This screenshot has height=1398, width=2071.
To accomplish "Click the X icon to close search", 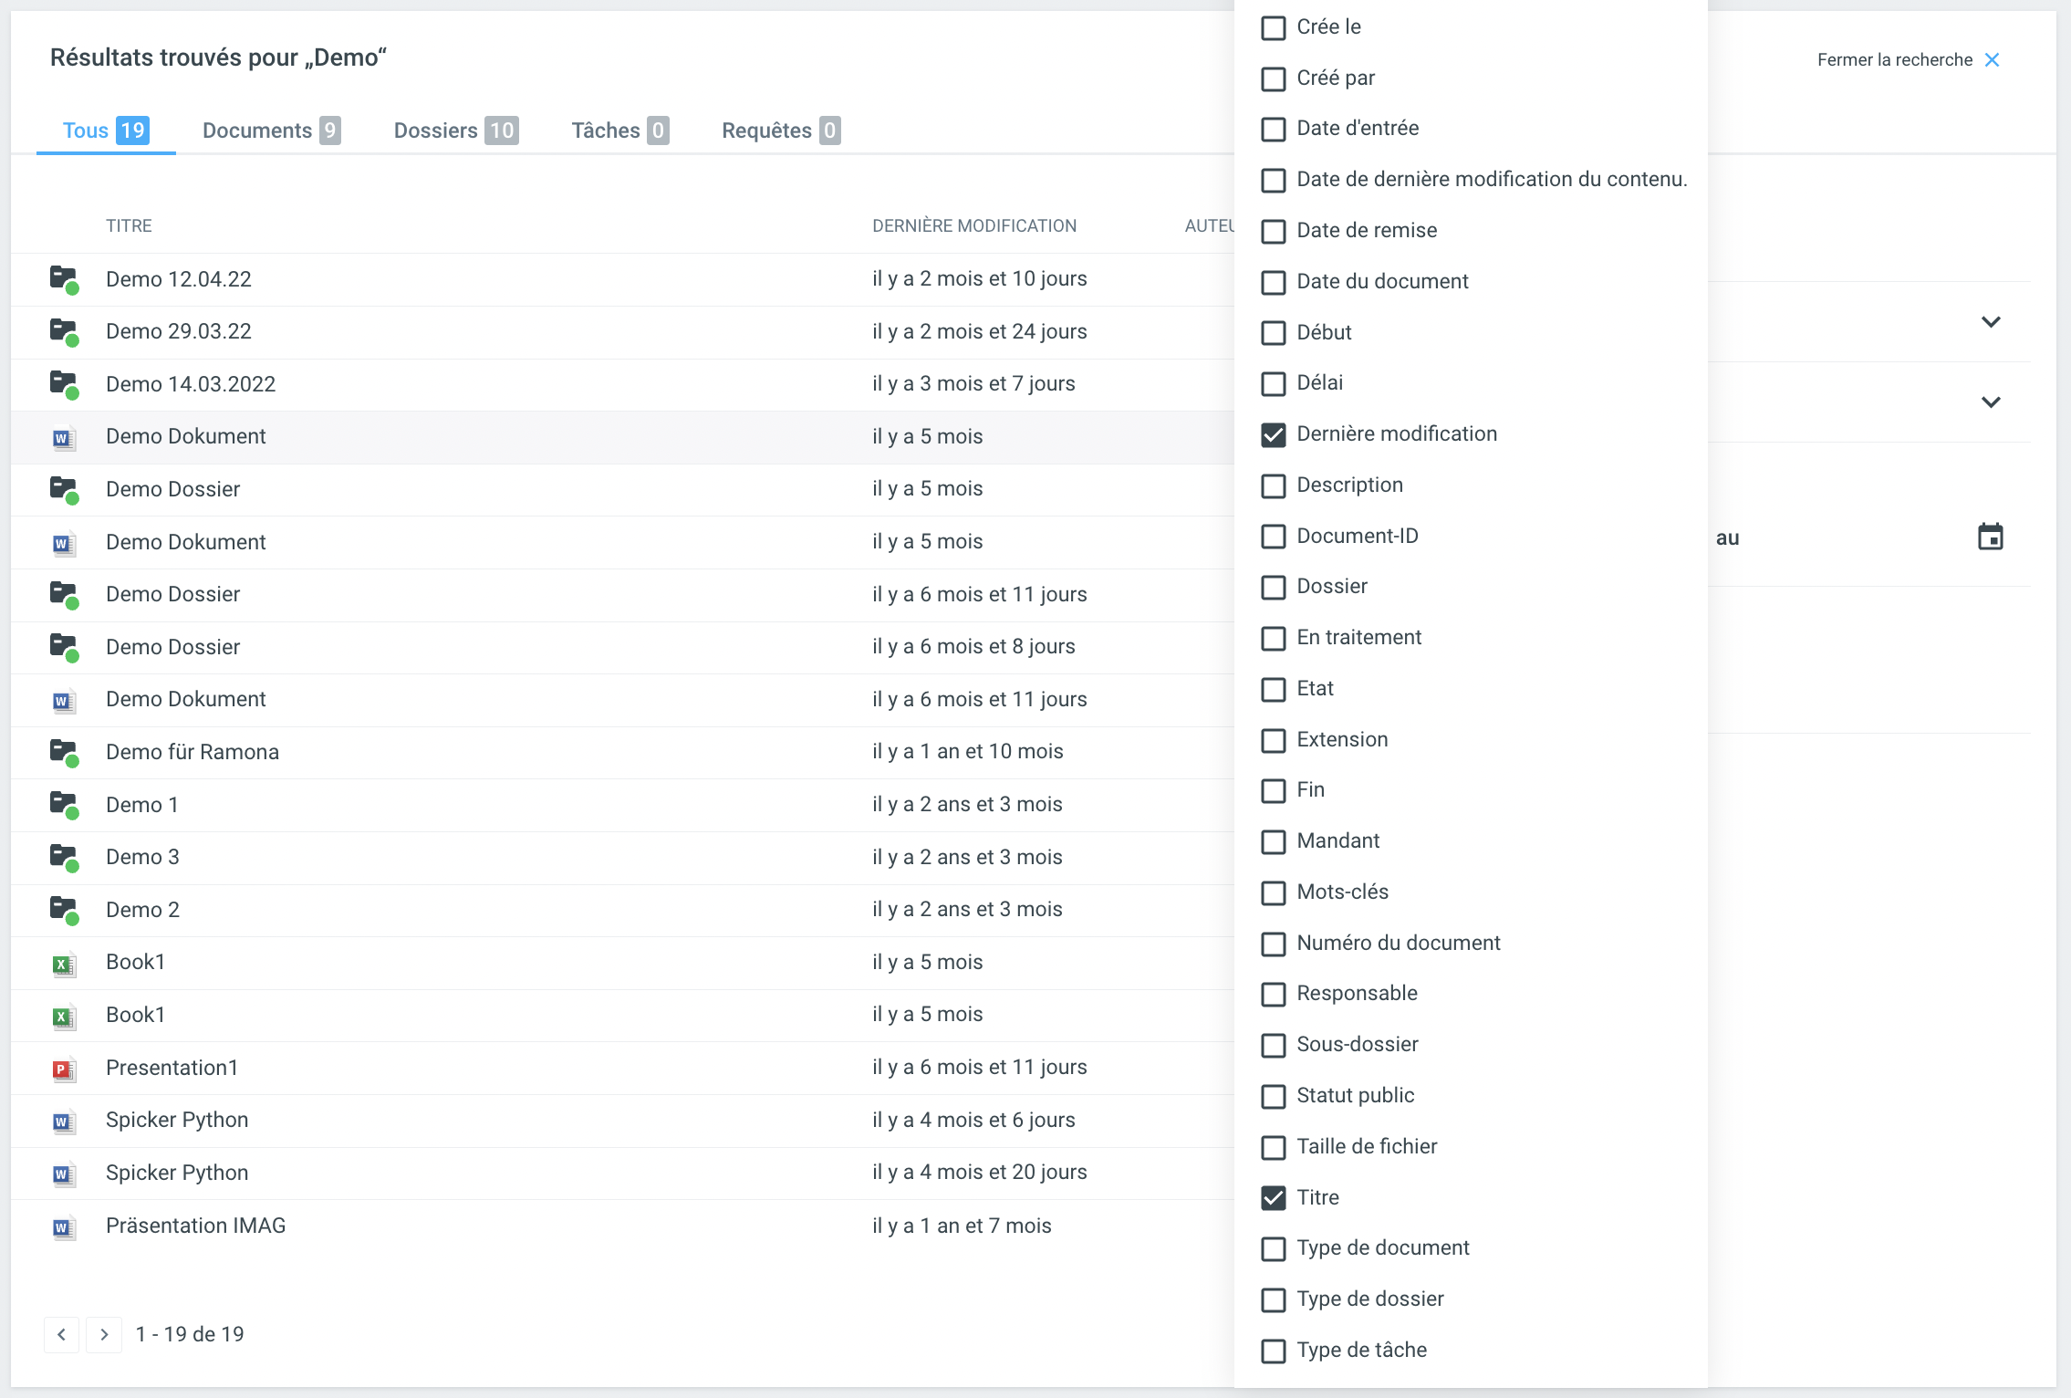I will coord(1993,60).
